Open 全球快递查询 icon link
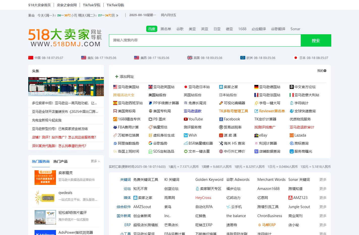This screenshot has height=235, width=359. point(303,111)
